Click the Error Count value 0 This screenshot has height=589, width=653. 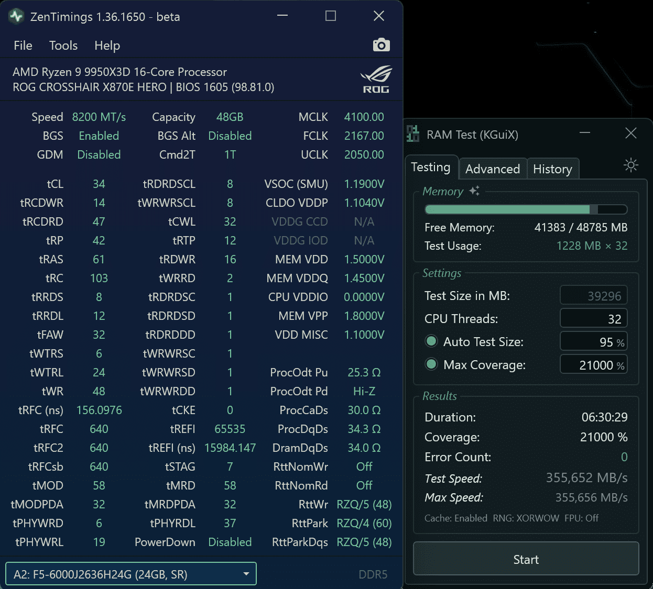coord(624,457)
